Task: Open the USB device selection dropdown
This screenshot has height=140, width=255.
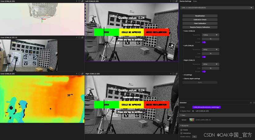Action: [x=217, y=8]
